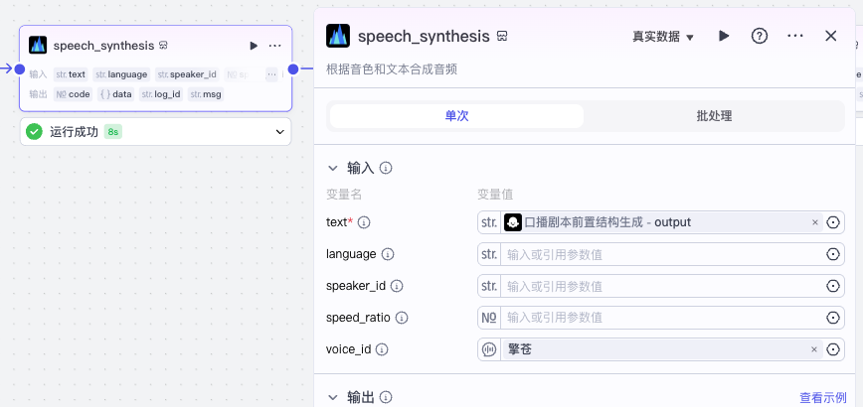Click the code output chip on canvas node

tap(74, 94)
